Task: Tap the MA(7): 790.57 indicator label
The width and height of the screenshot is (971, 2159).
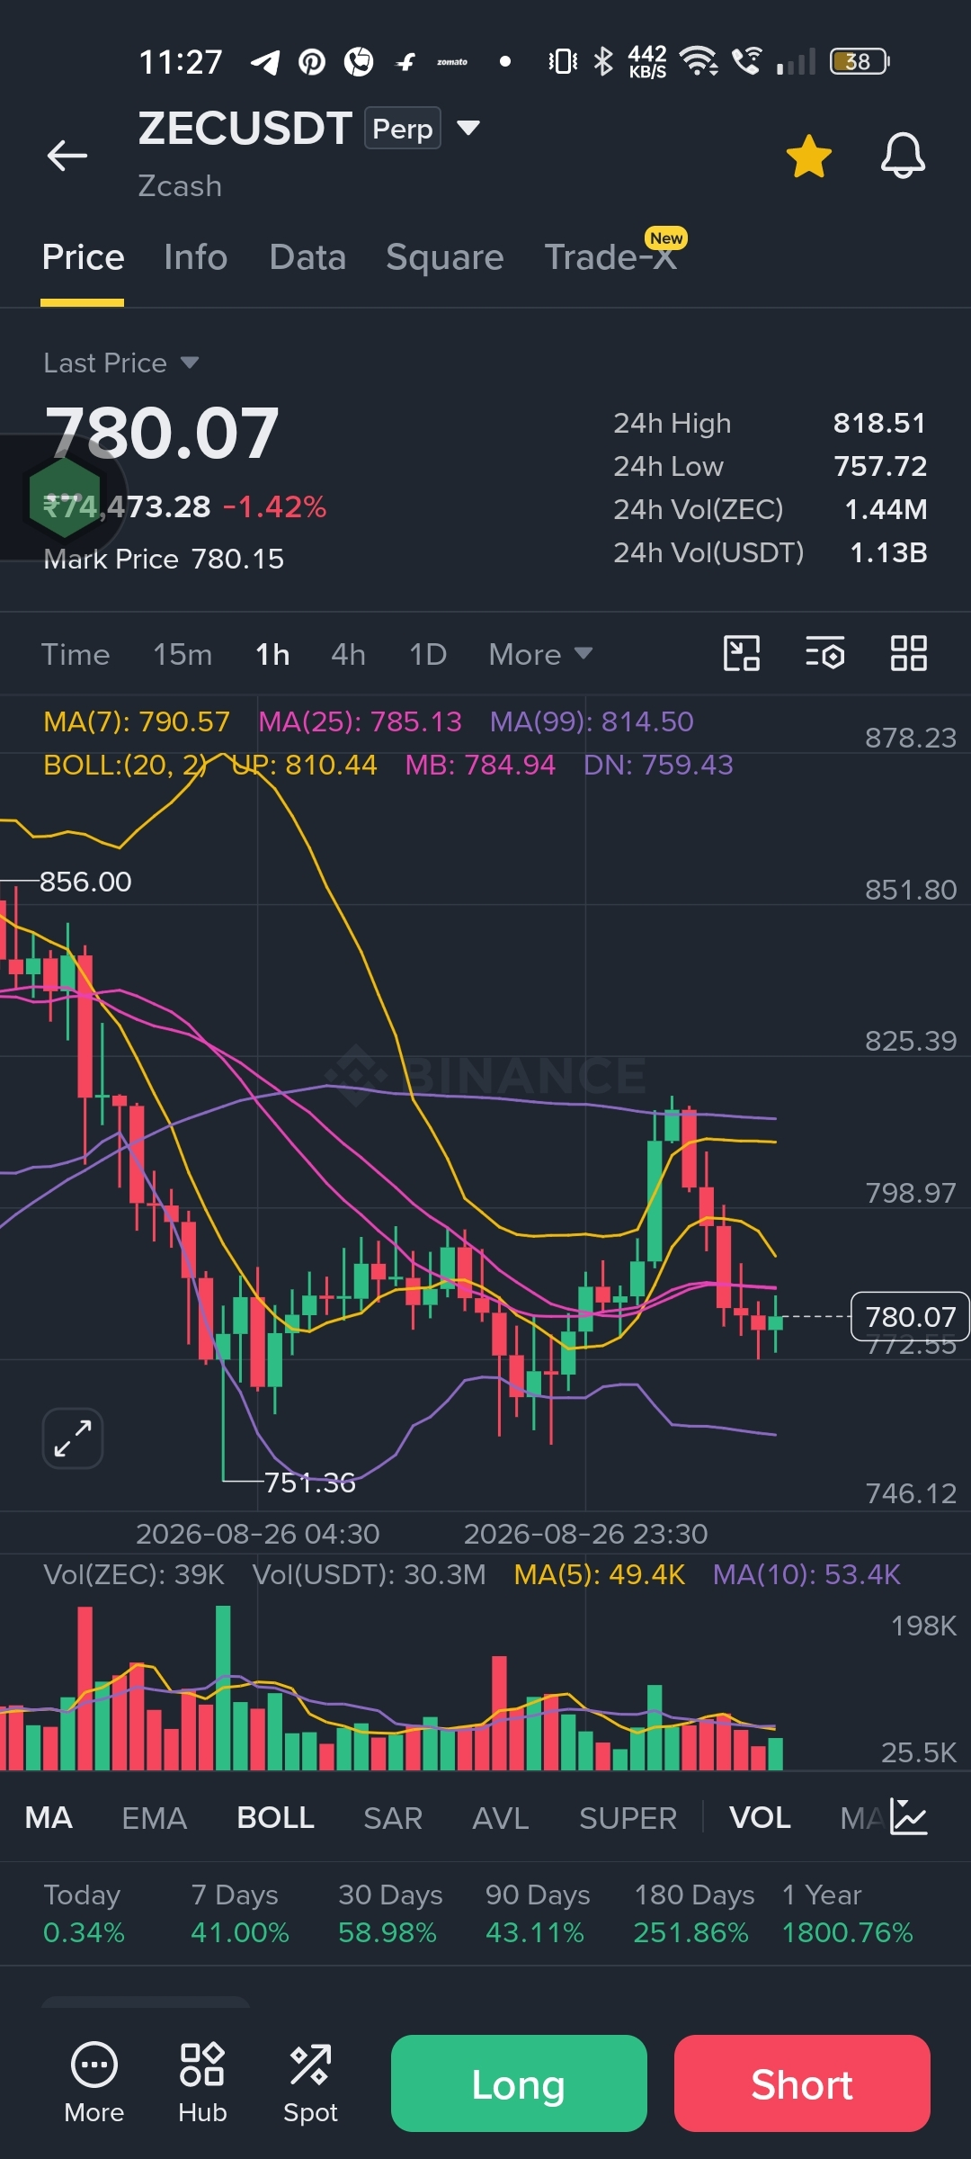Action: click(137, 721)
